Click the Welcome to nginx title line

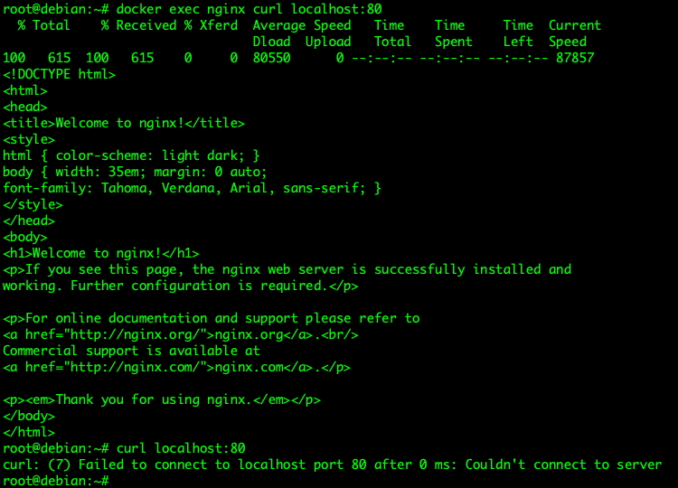pyautogui.click(x=124, y=123)
